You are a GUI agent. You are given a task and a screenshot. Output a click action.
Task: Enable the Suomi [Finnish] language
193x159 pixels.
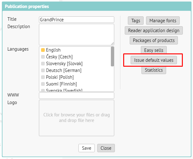[x=43, y=84]
